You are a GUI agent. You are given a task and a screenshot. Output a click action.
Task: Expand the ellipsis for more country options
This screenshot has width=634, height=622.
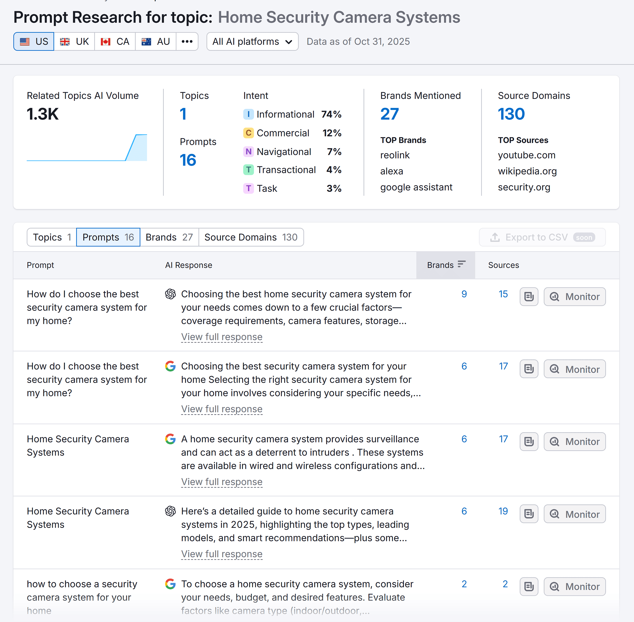click(187, 42)
